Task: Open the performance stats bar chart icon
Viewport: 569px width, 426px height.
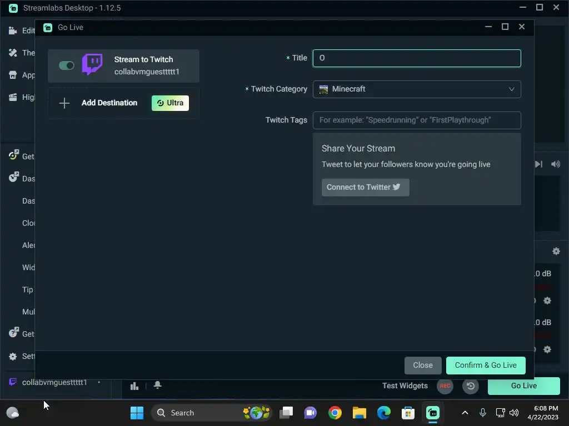Action: coord(134,386)
